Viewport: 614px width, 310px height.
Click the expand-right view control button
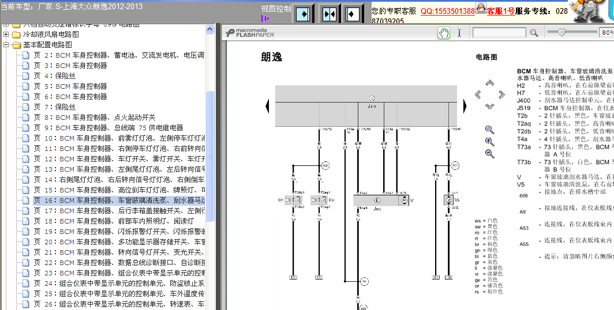[303, 14]
